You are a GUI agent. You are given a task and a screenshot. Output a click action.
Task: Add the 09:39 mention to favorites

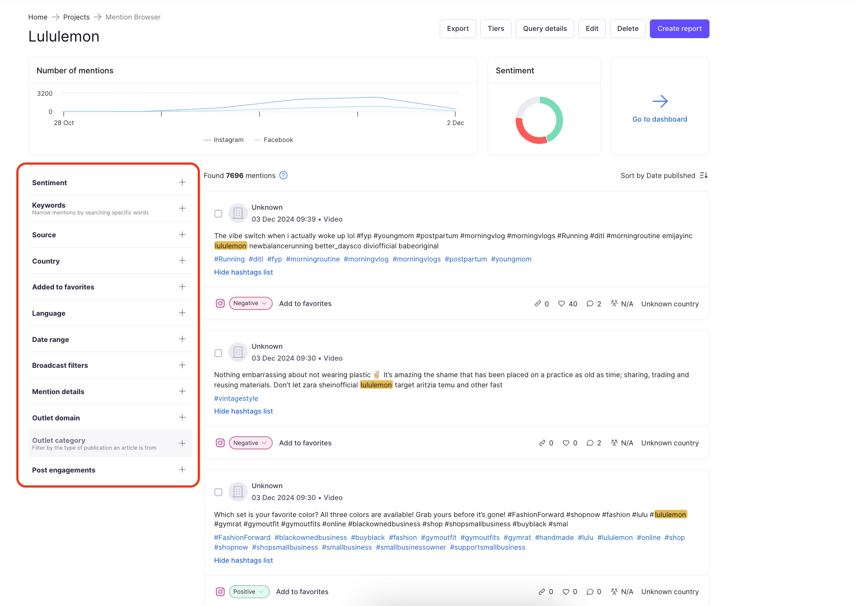coord(305,303)
